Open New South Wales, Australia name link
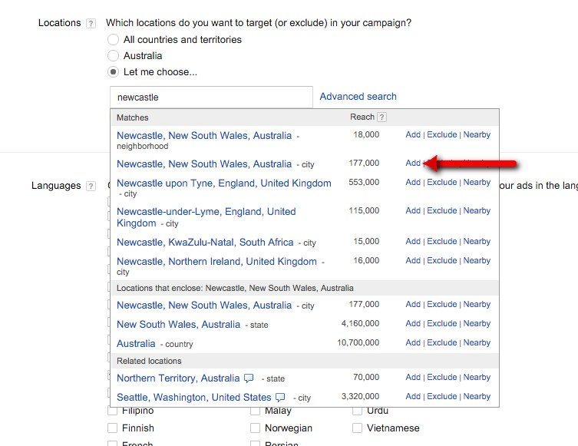The image size is (578, 446). 178,325
